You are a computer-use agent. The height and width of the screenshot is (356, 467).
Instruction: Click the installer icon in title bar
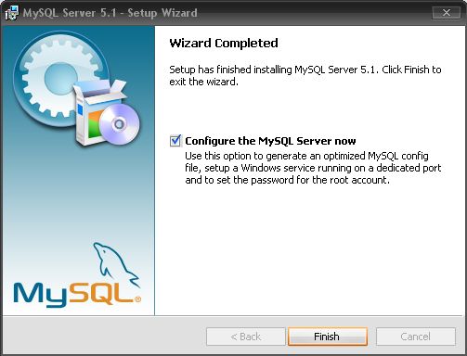pyautogui.click(x=12, y=13)
